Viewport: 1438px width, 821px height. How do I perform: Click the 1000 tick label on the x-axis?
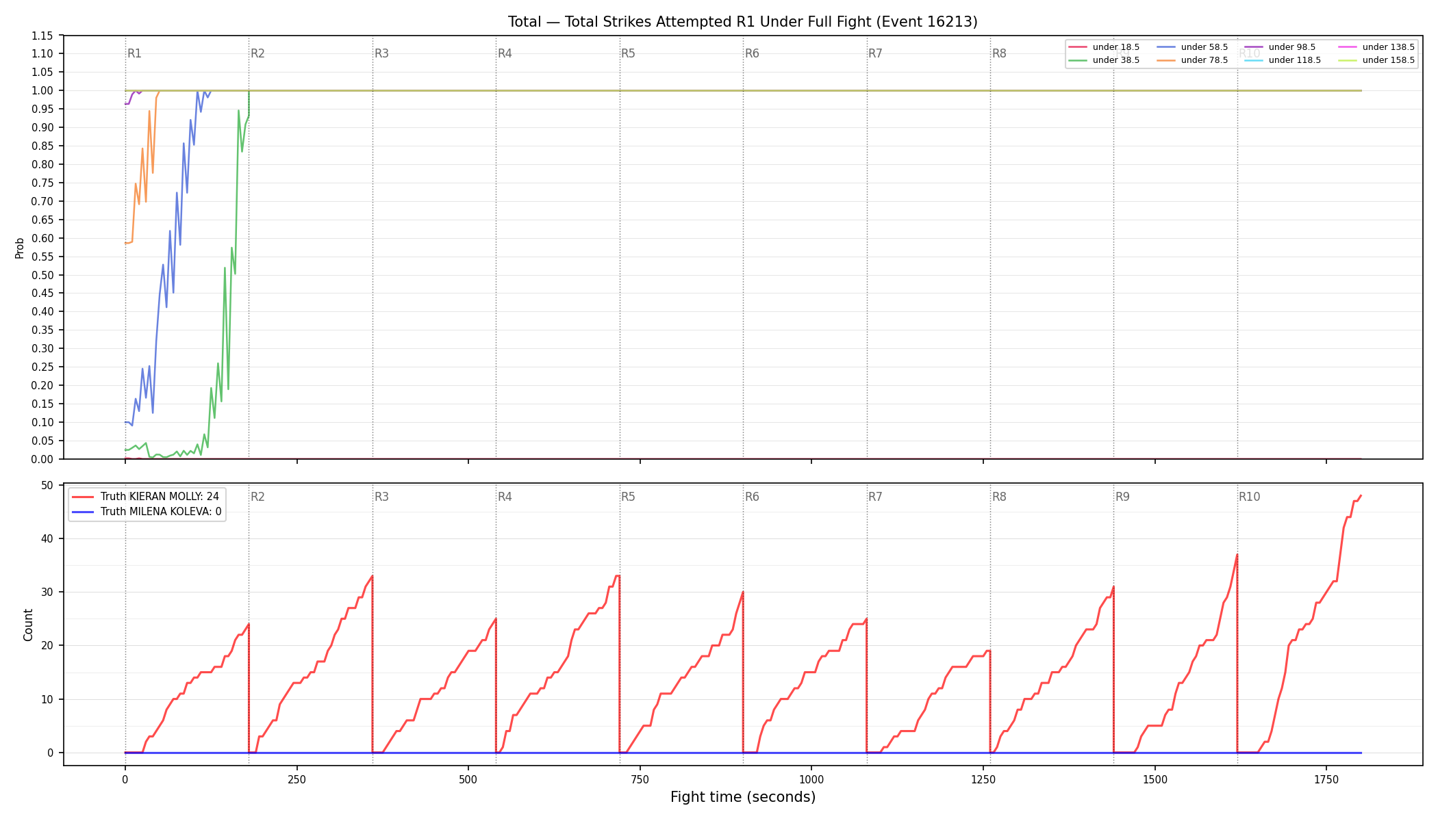click(x=811, y=779)
